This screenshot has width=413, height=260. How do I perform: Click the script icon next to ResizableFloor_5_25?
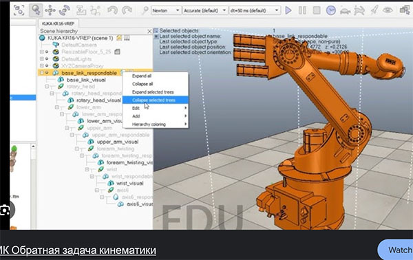point(118,52)
